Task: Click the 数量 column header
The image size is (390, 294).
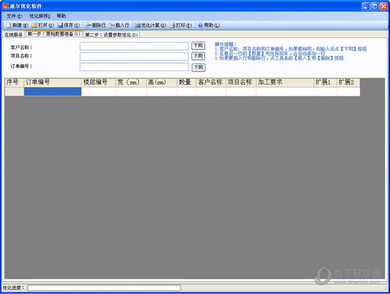Action: (x=187, y=82)
